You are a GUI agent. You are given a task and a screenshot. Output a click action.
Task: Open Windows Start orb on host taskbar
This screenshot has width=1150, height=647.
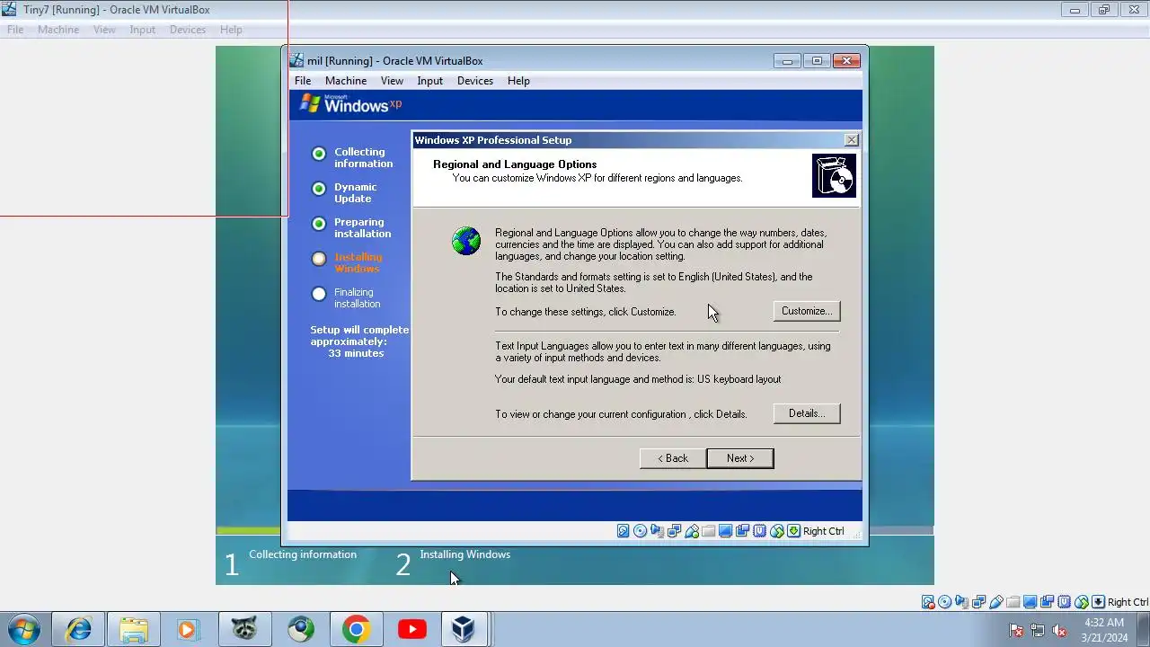24,630
